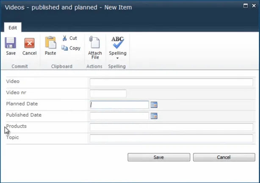Viewport: 260px width, 183px height.
Task: Click the Save floppy disk icon in ribbon
Action: pos(11,43)
